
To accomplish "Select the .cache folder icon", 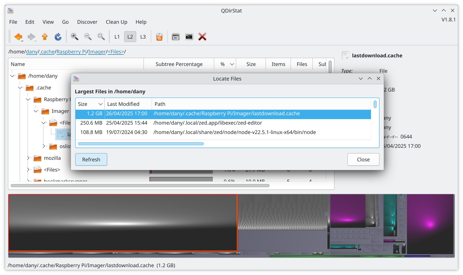I will point(29,88).
